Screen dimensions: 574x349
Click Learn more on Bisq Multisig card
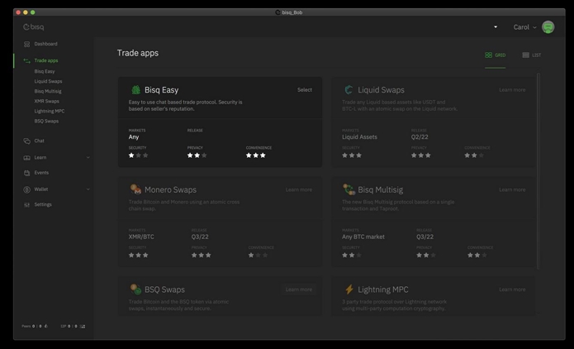click(512, 189)
